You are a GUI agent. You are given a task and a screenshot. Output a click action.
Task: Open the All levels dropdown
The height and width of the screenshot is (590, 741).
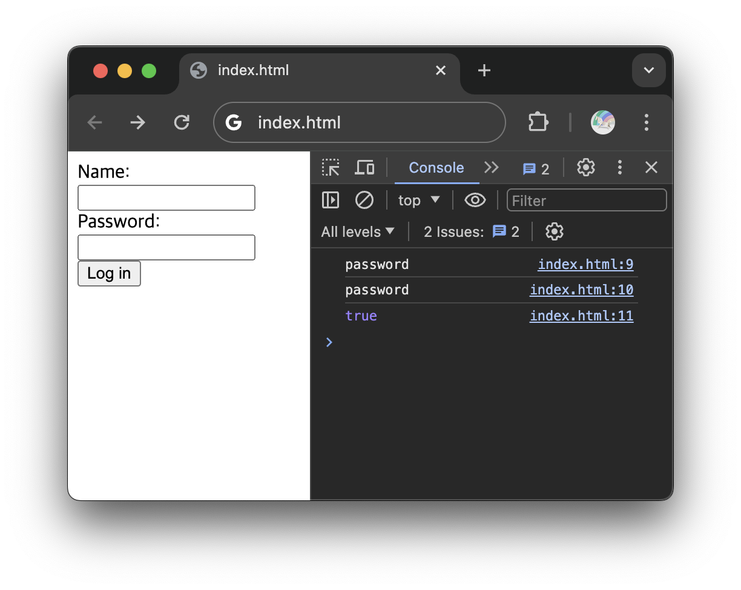click(x=358, y=232)
